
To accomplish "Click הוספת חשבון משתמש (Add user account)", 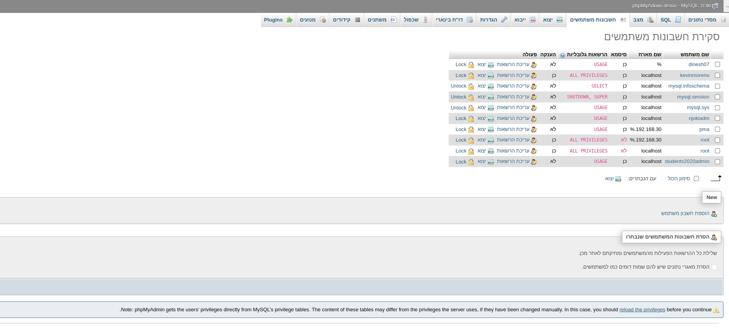I will pos(685,214).
